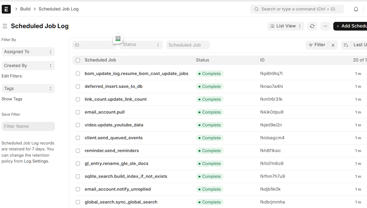Tick the select-all checkbox in header

click(78, 60)
